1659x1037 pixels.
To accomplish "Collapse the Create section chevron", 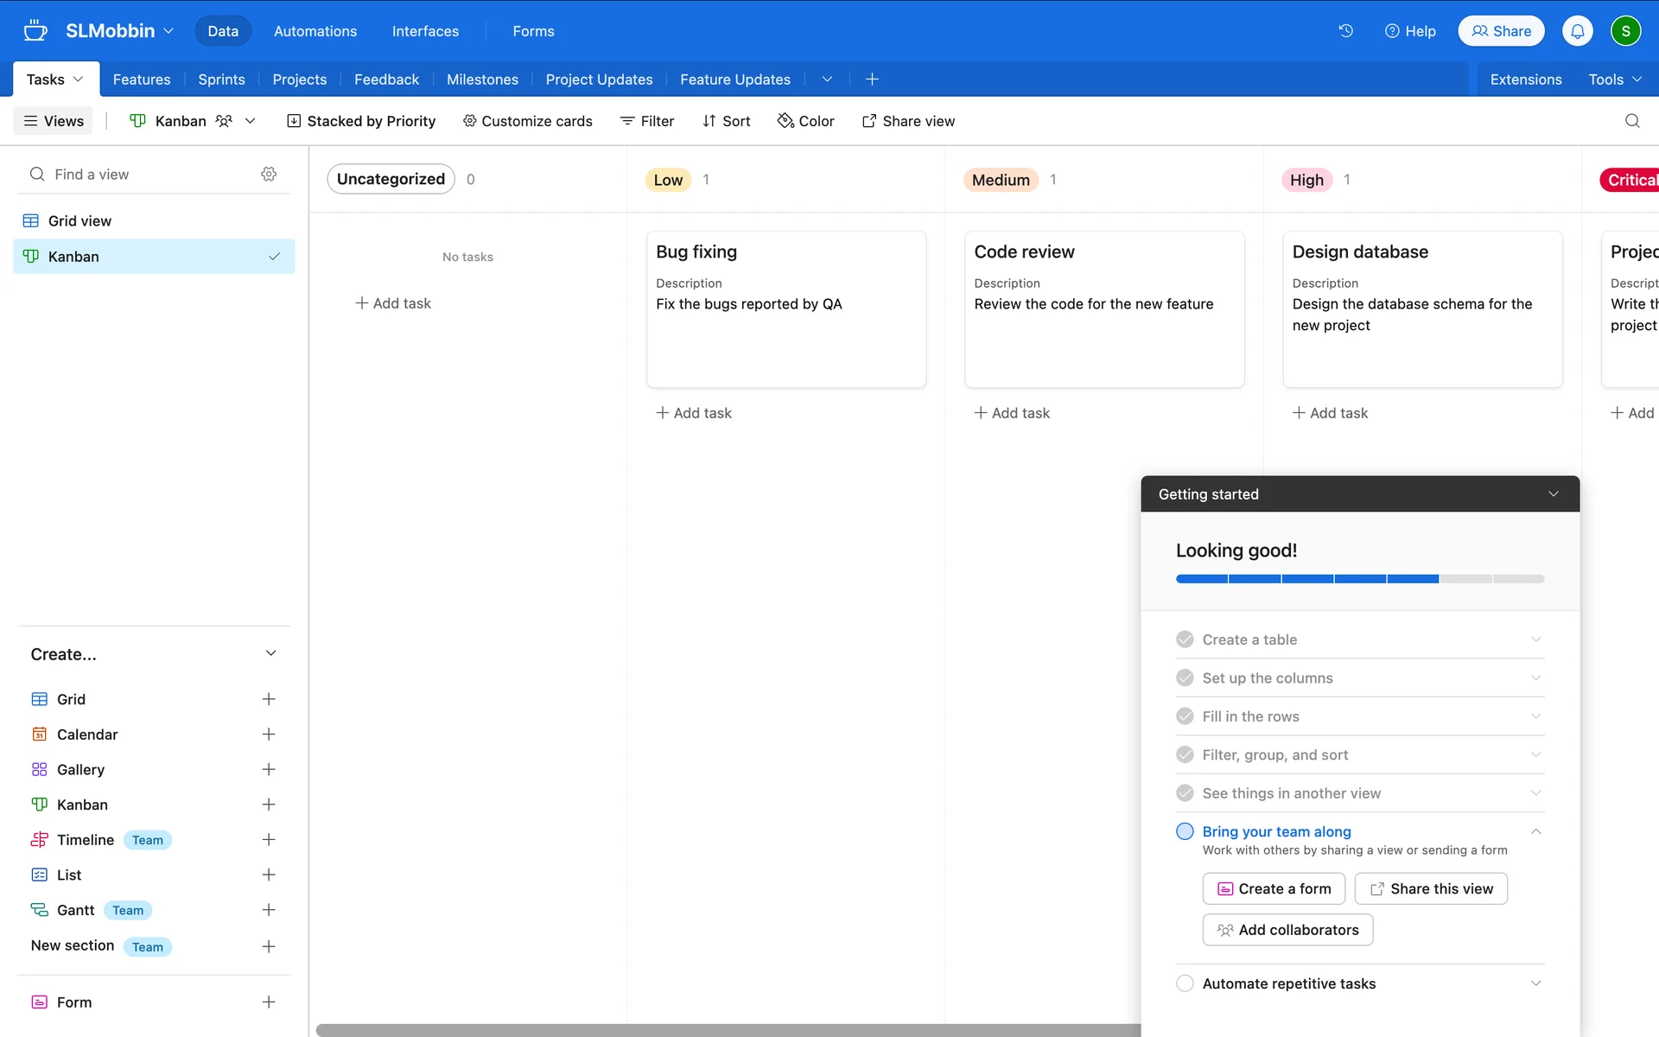I will [270, 653].
